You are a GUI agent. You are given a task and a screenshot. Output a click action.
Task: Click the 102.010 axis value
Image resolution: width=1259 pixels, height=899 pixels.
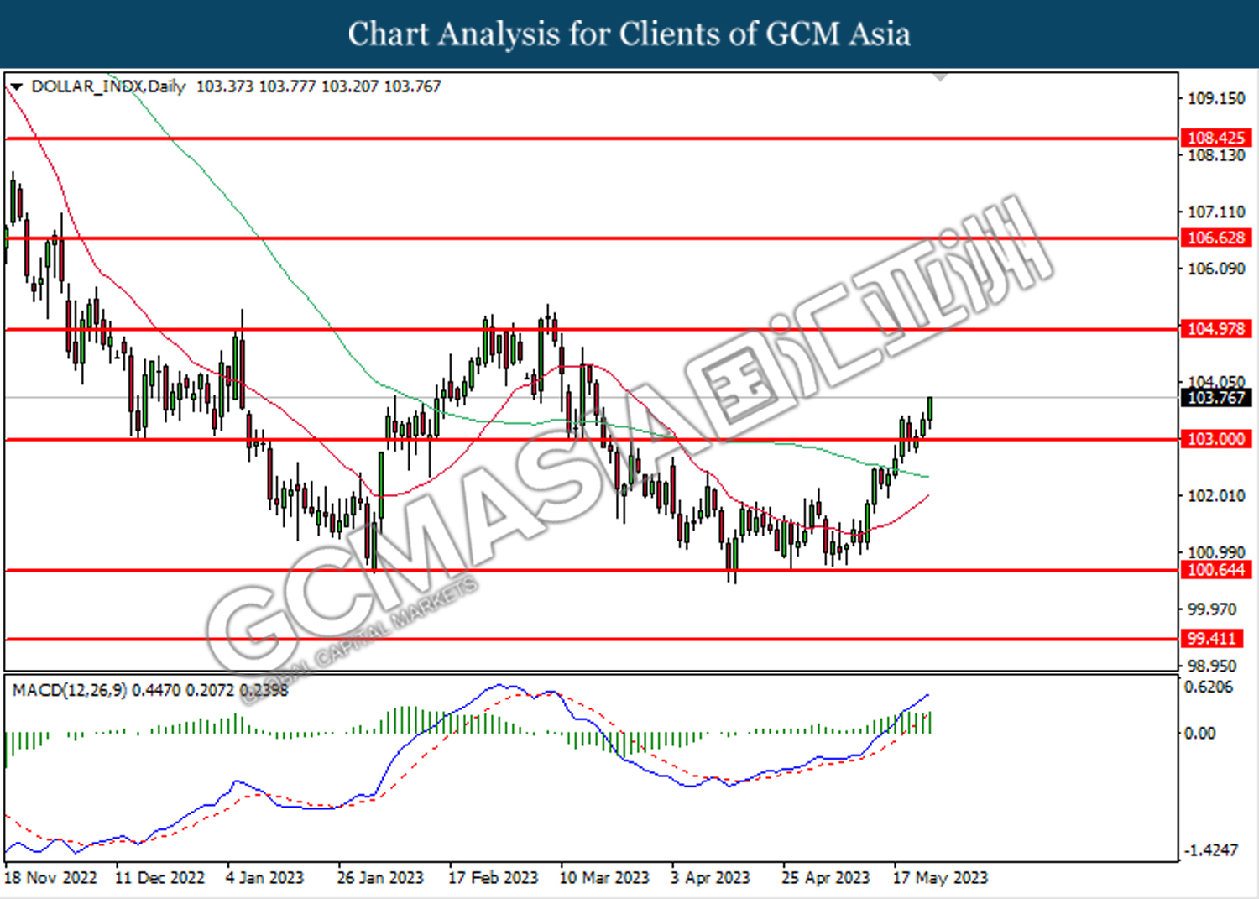pos(1216,495)
